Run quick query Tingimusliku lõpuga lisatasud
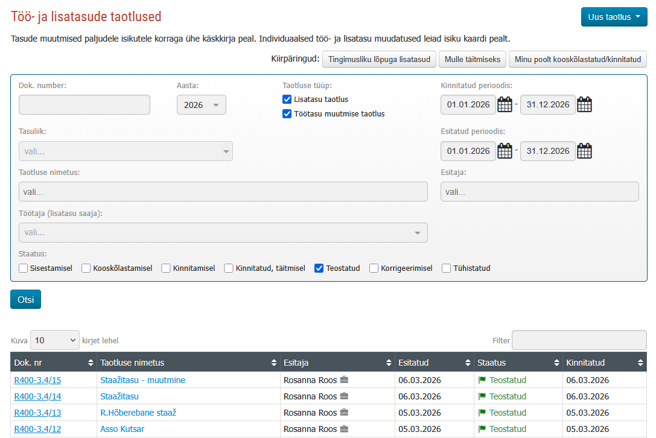The height and width of the screenshot is (438, 656). [379, 59]
